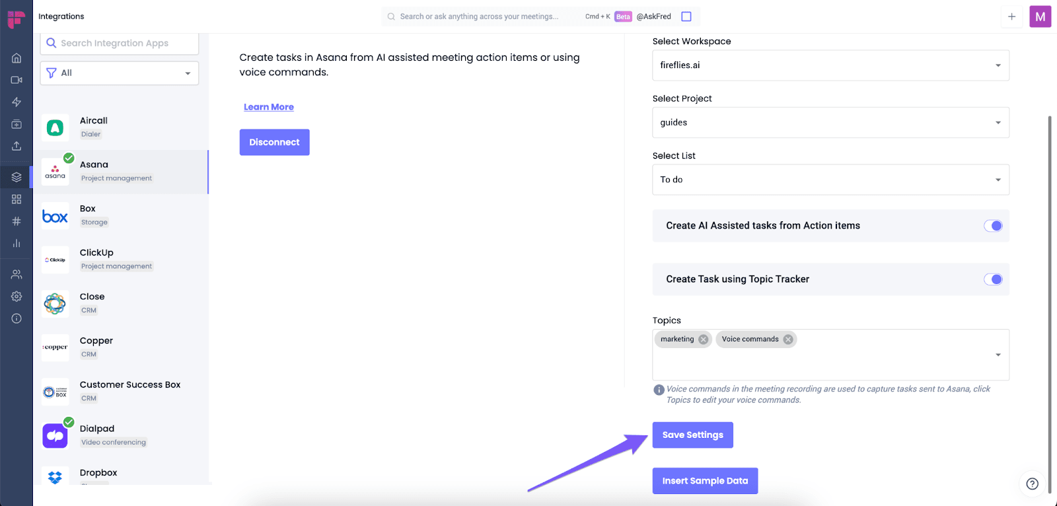Remove the Voice commands topic chip

pyautogui.click(x=788, y=340)
